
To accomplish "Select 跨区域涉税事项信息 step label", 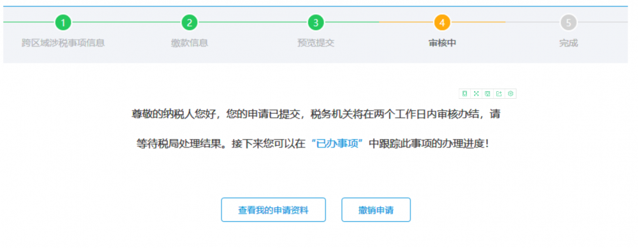I will [x=63, y=43].
